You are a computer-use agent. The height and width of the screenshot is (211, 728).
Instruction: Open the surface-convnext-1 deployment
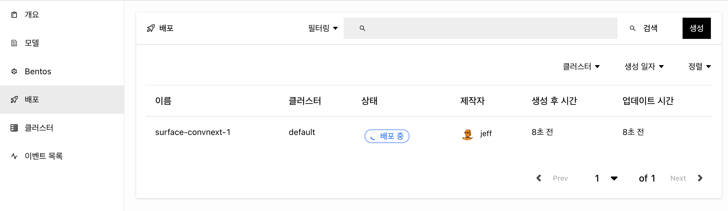(193, 132)
